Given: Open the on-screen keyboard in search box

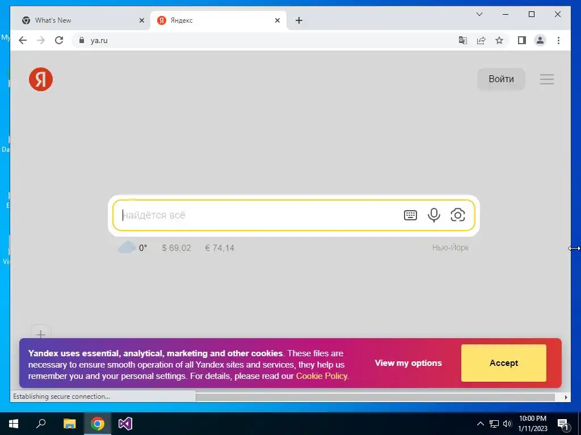Looking at the screenshot, I should coord(410,215).
